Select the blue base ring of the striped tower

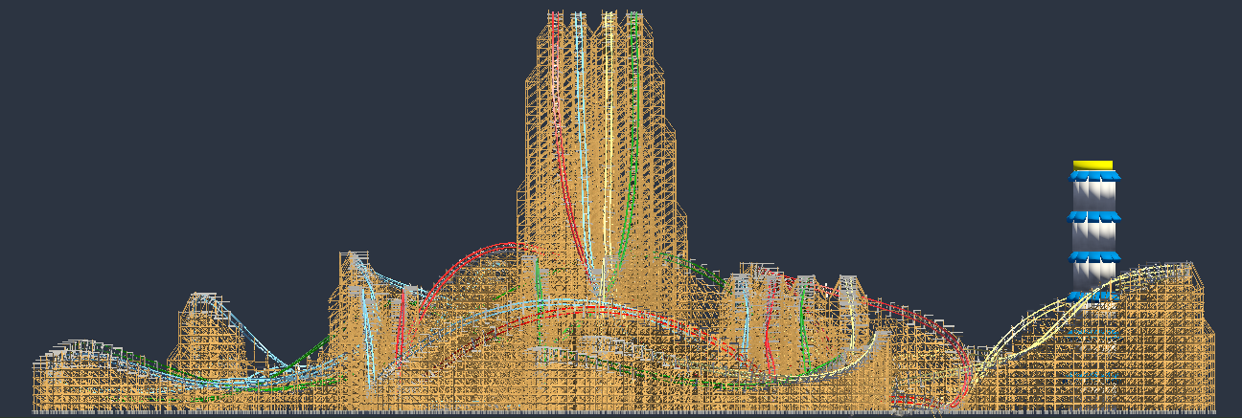coord(1093,297)
